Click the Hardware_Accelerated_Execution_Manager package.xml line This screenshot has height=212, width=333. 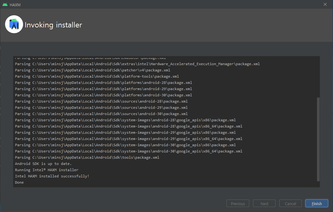(x=137, y=64)
